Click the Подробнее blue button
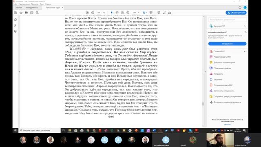 pos(228,44)
